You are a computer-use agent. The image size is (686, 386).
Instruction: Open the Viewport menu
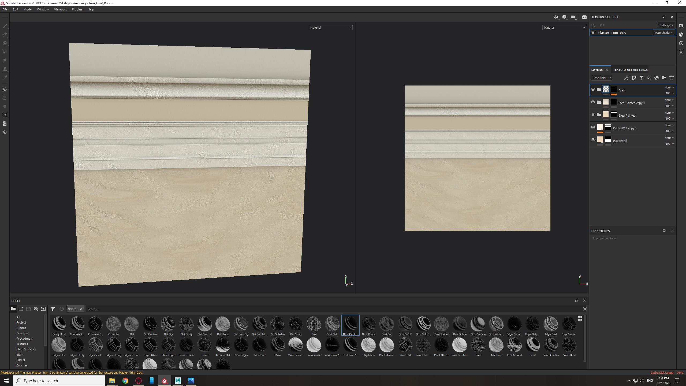[x=60, y=9]
